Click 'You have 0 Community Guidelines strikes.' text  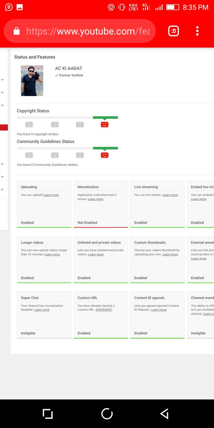click(47, 165)
